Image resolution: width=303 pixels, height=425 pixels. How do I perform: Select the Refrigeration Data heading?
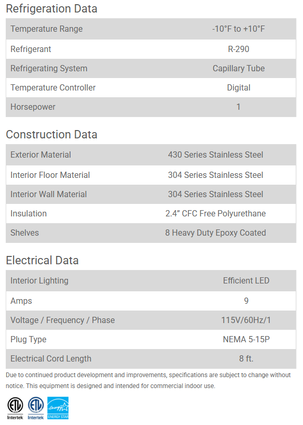51,9
